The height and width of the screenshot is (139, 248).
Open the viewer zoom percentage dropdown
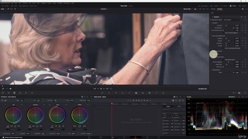coord(3,9)
